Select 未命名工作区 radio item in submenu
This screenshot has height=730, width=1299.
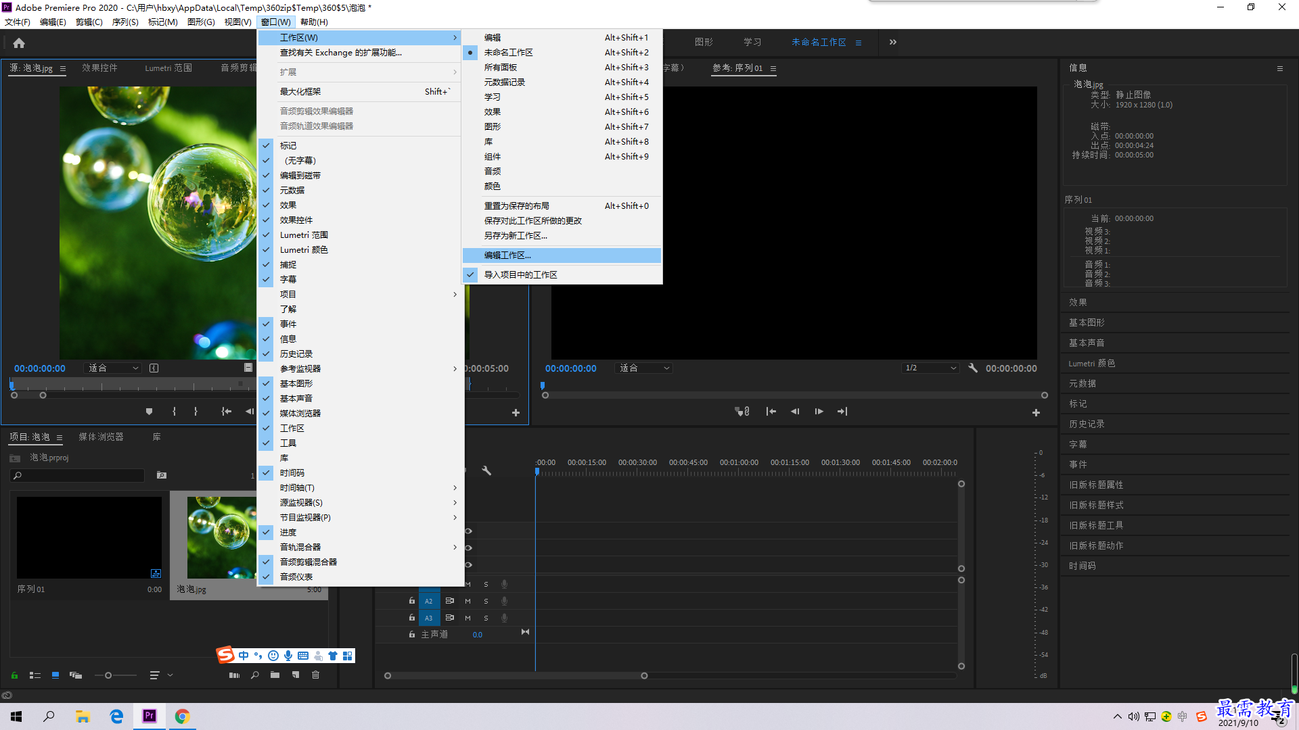click(562, 52)
